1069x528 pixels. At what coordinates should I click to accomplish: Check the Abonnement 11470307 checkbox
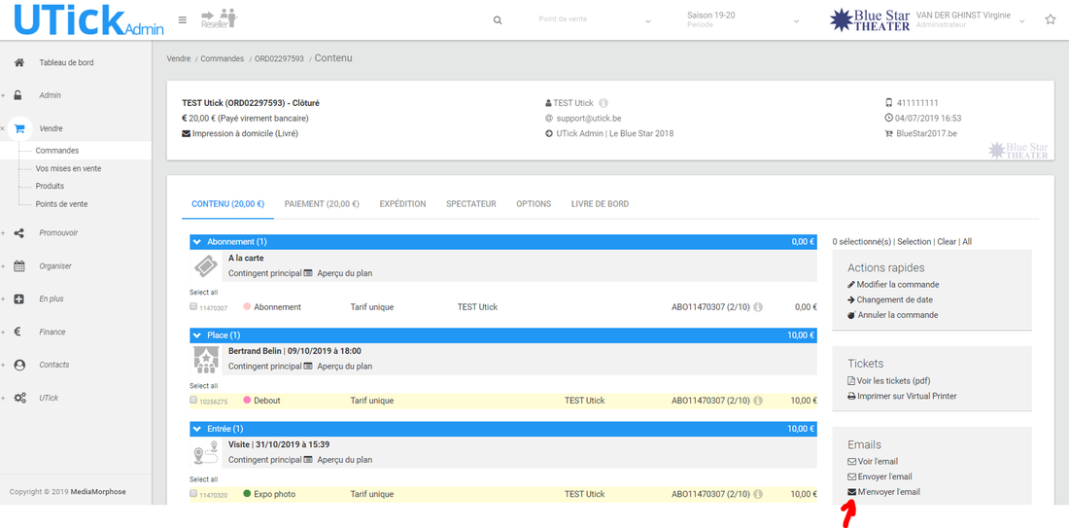pyautogui.click(x=193, y=306)
